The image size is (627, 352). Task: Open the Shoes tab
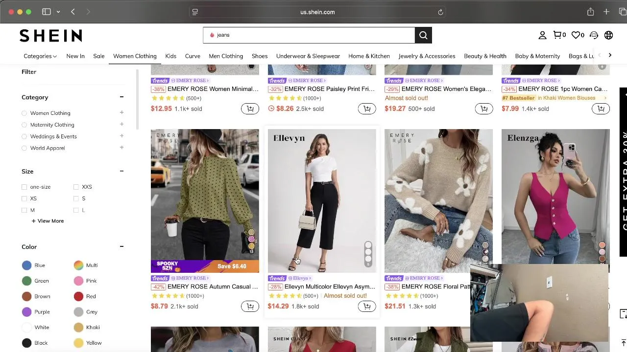point(260,56)
